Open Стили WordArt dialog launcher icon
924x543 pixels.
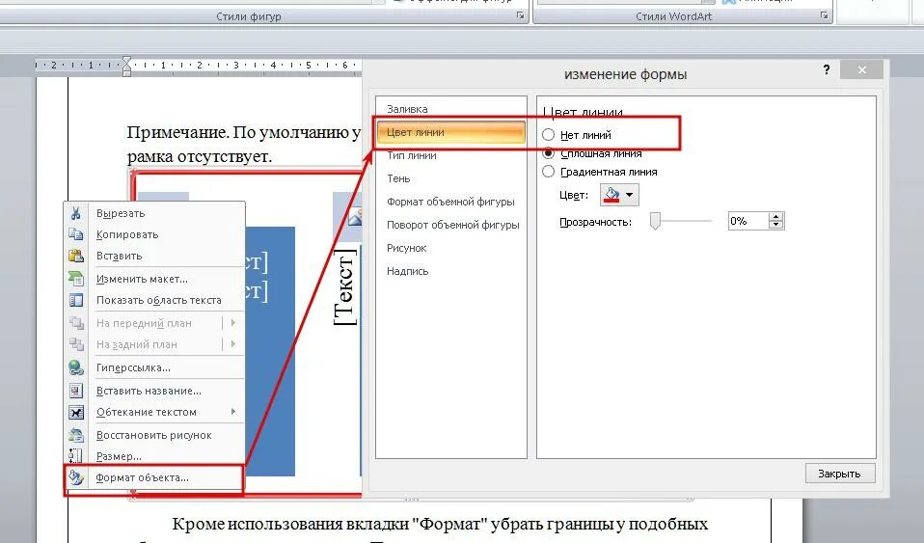point(824,15)
